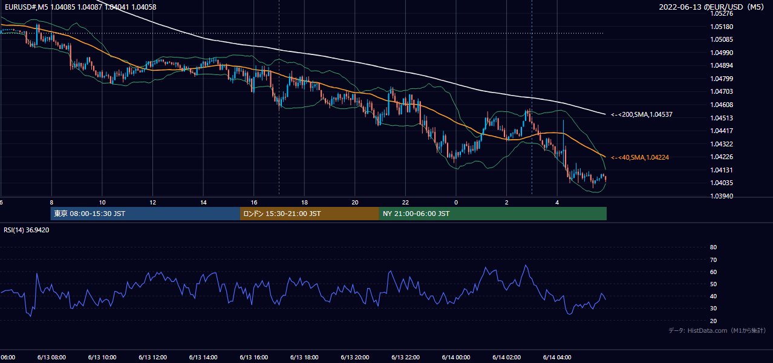Click price axis label 1.04417
Image resolution: width=773 pixels, height=363 pixels.
point(722,131)
